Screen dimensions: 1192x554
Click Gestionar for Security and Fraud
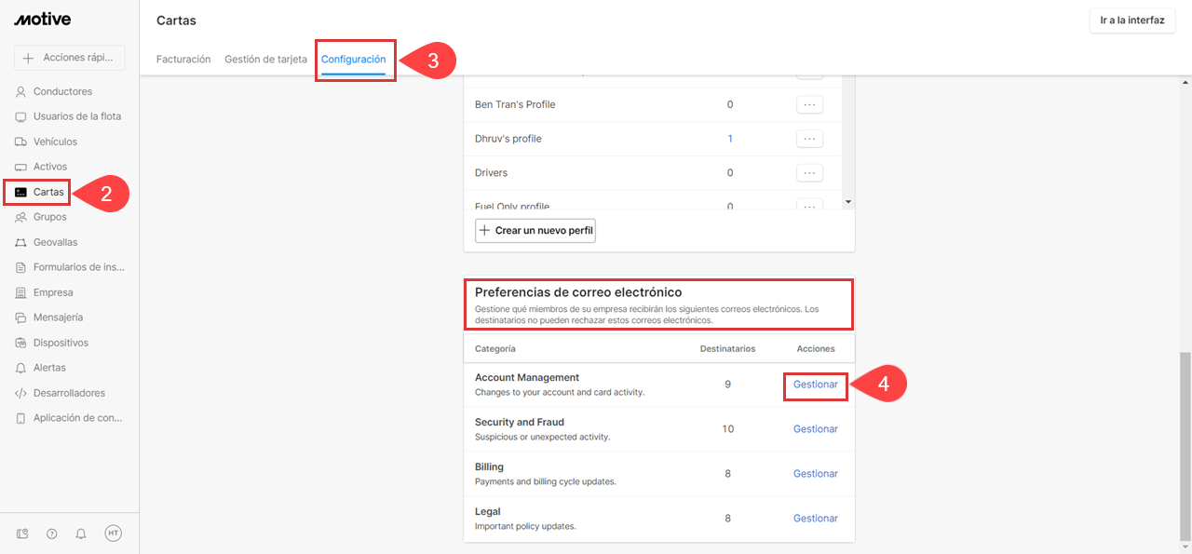click(815, 429)
